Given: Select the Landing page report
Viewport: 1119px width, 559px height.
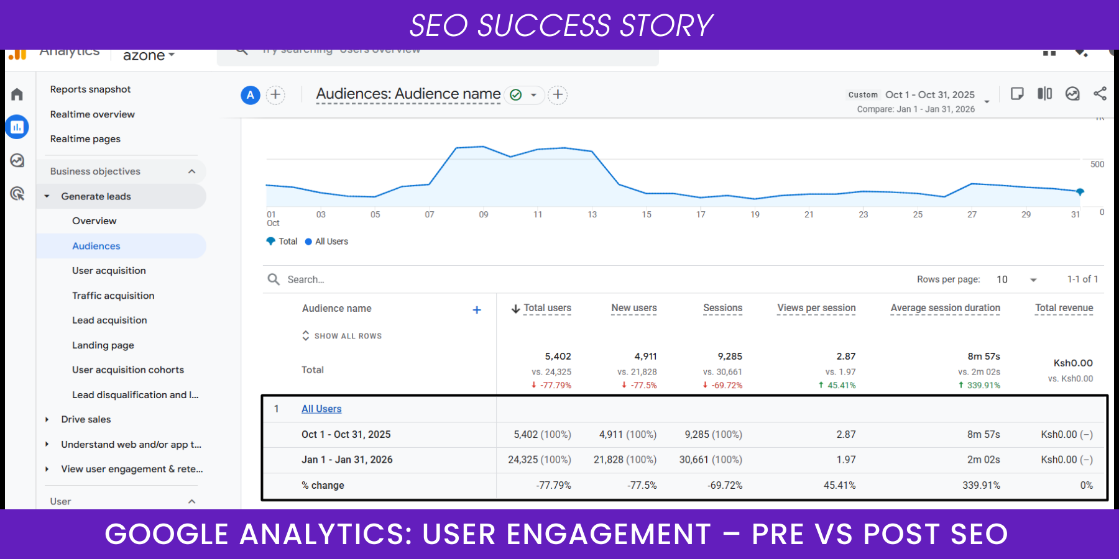Looking at the screenshot, I should click(x=103, y=345).
